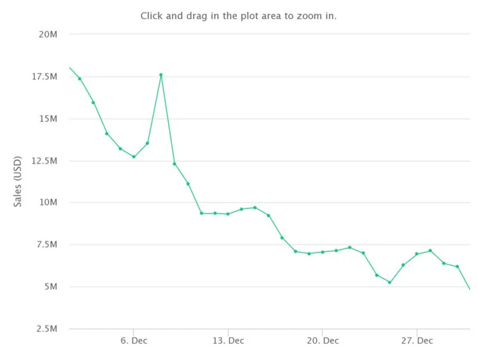Click the 22 Dec local peak near 7.3M

[350, 247]
